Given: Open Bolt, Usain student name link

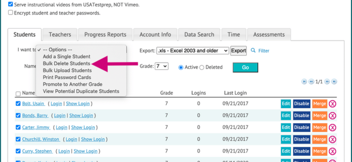Looking at the screenshot, I should click(33, 104).
